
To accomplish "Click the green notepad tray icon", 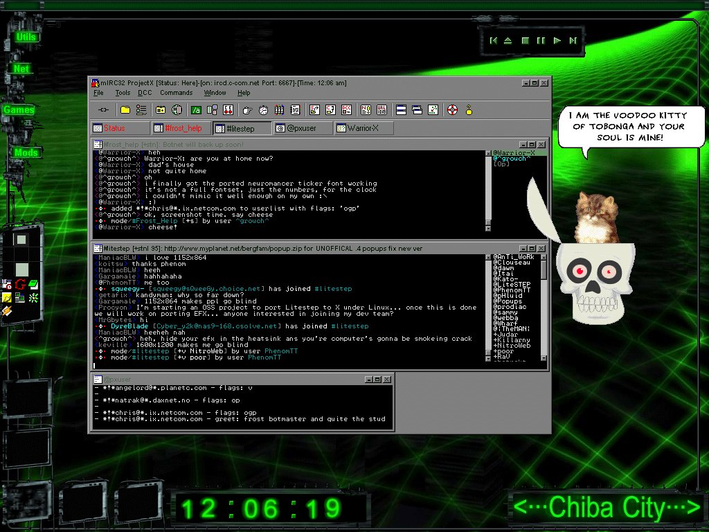I will click(x=33, y=285).
